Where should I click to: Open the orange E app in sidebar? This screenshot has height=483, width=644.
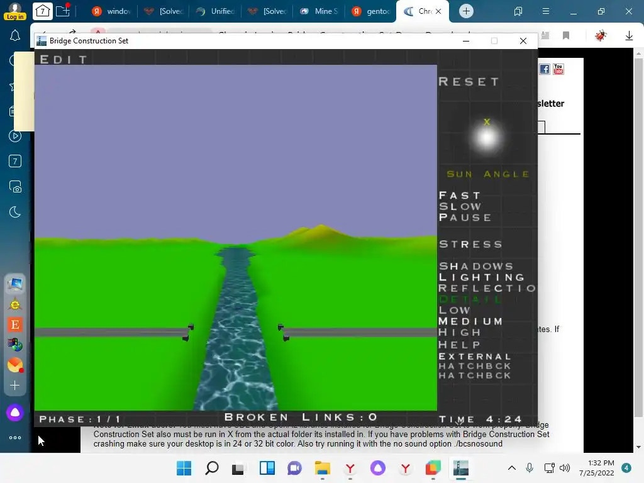pyautogui.click(x=15, y=325)
